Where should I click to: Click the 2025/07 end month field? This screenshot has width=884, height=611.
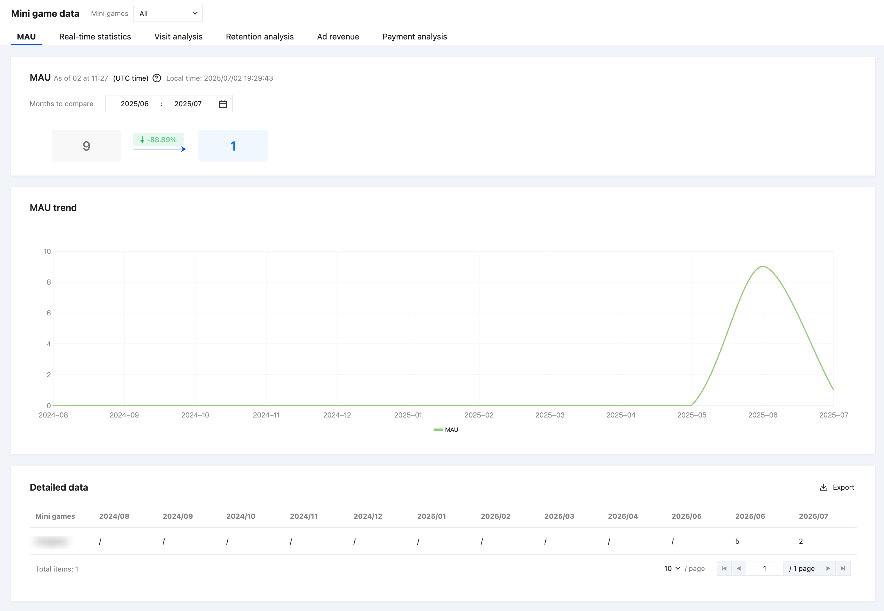188,104
